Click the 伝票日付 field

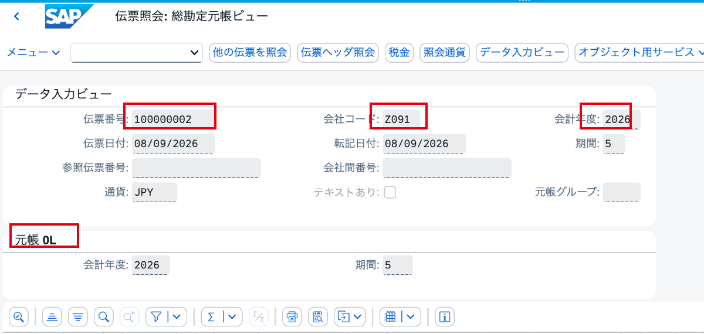174,144
